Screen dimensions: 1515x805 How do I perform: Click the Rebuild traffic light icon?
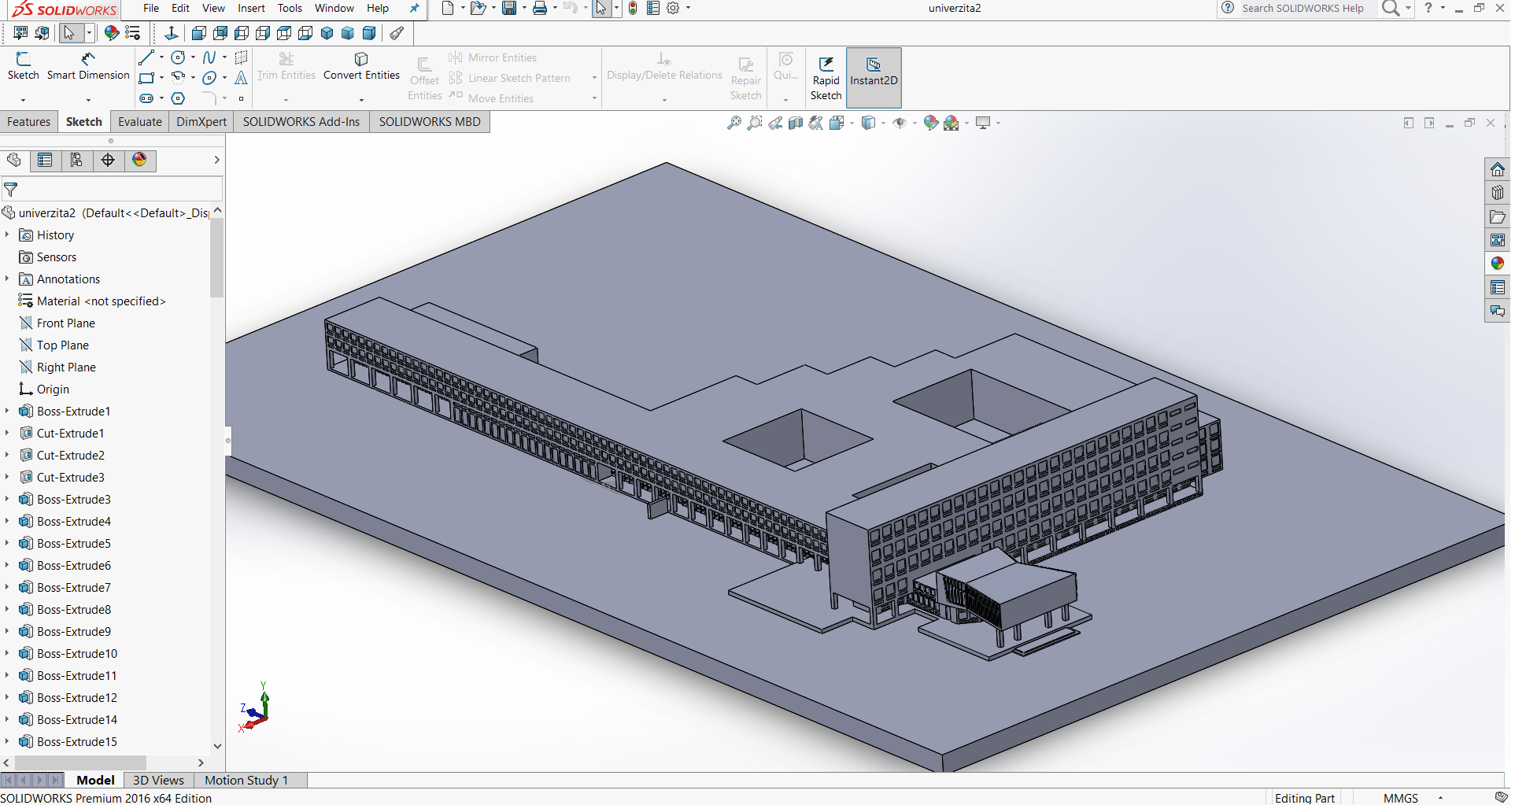point(633,8)
